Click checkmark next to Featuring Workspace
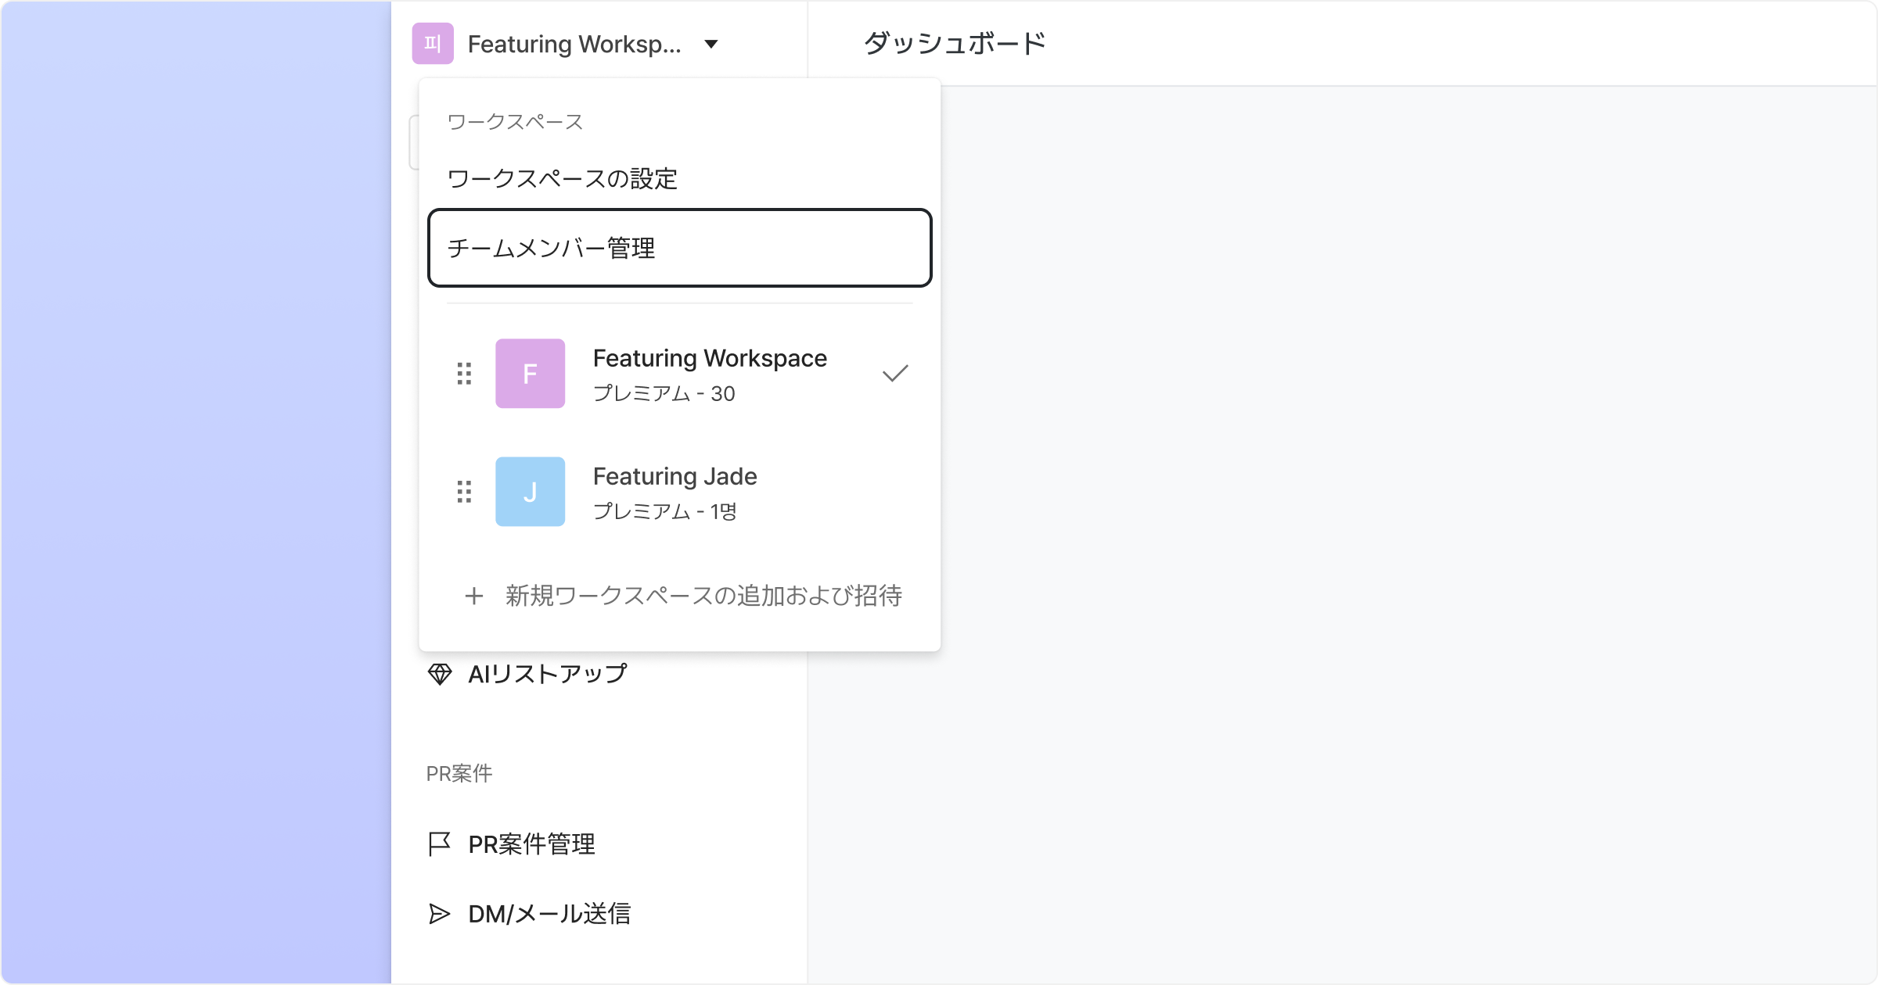This screenshot has height=985, width=1878. (x=895, y=374)
